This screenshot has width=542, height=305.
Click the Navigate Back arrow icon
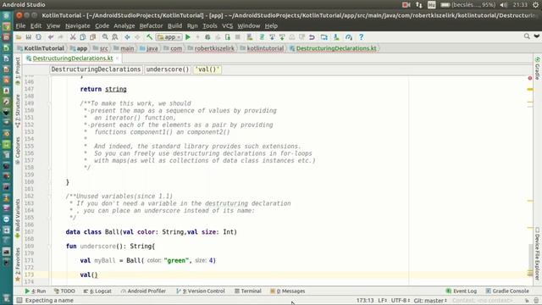point(127,37)
